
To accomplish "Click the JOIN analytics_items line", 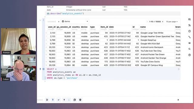I will click(x=74, y=75).
